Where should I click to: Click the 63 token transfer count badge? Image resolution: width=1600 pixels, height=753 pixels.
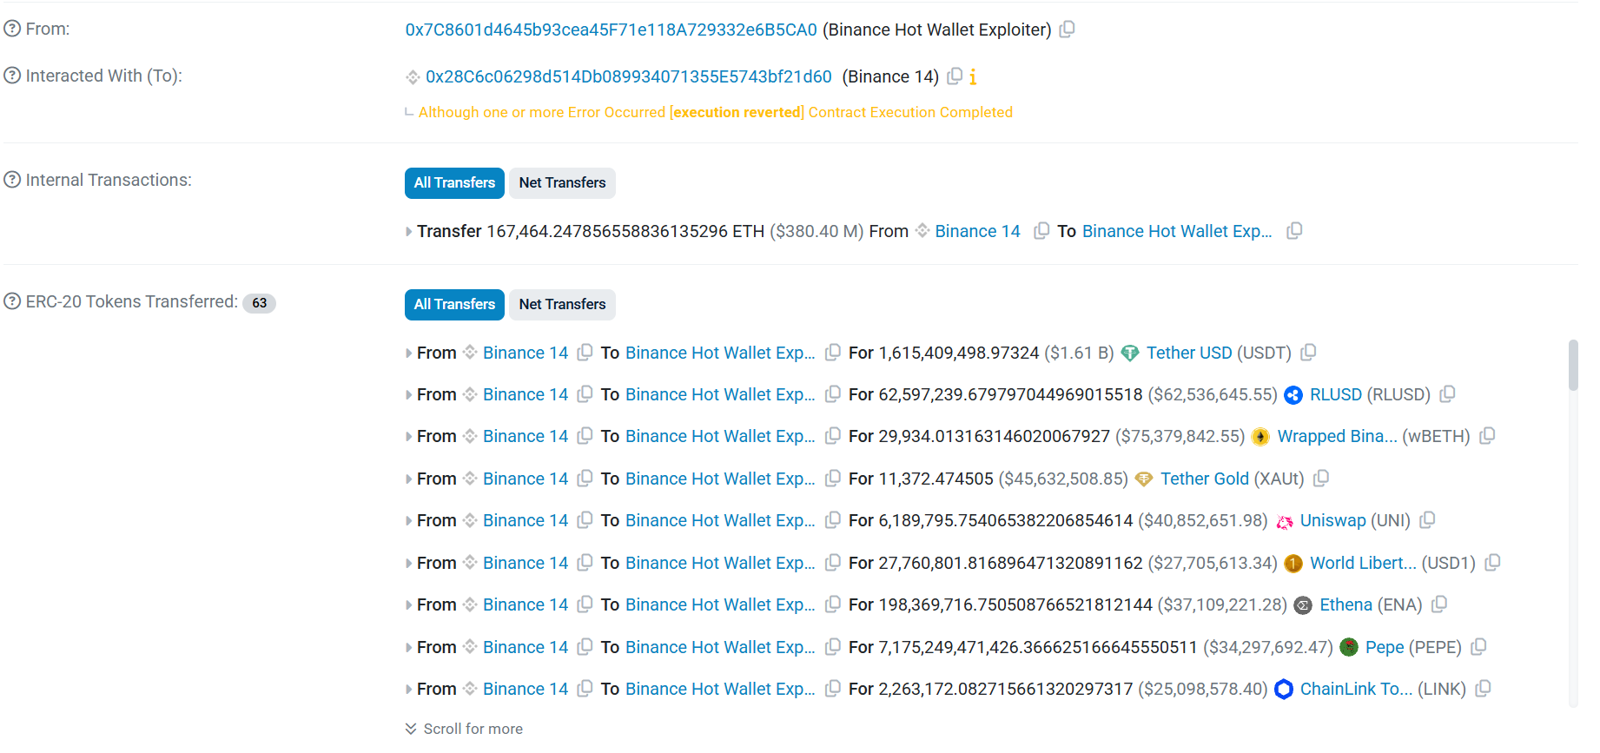click(259, 302)
